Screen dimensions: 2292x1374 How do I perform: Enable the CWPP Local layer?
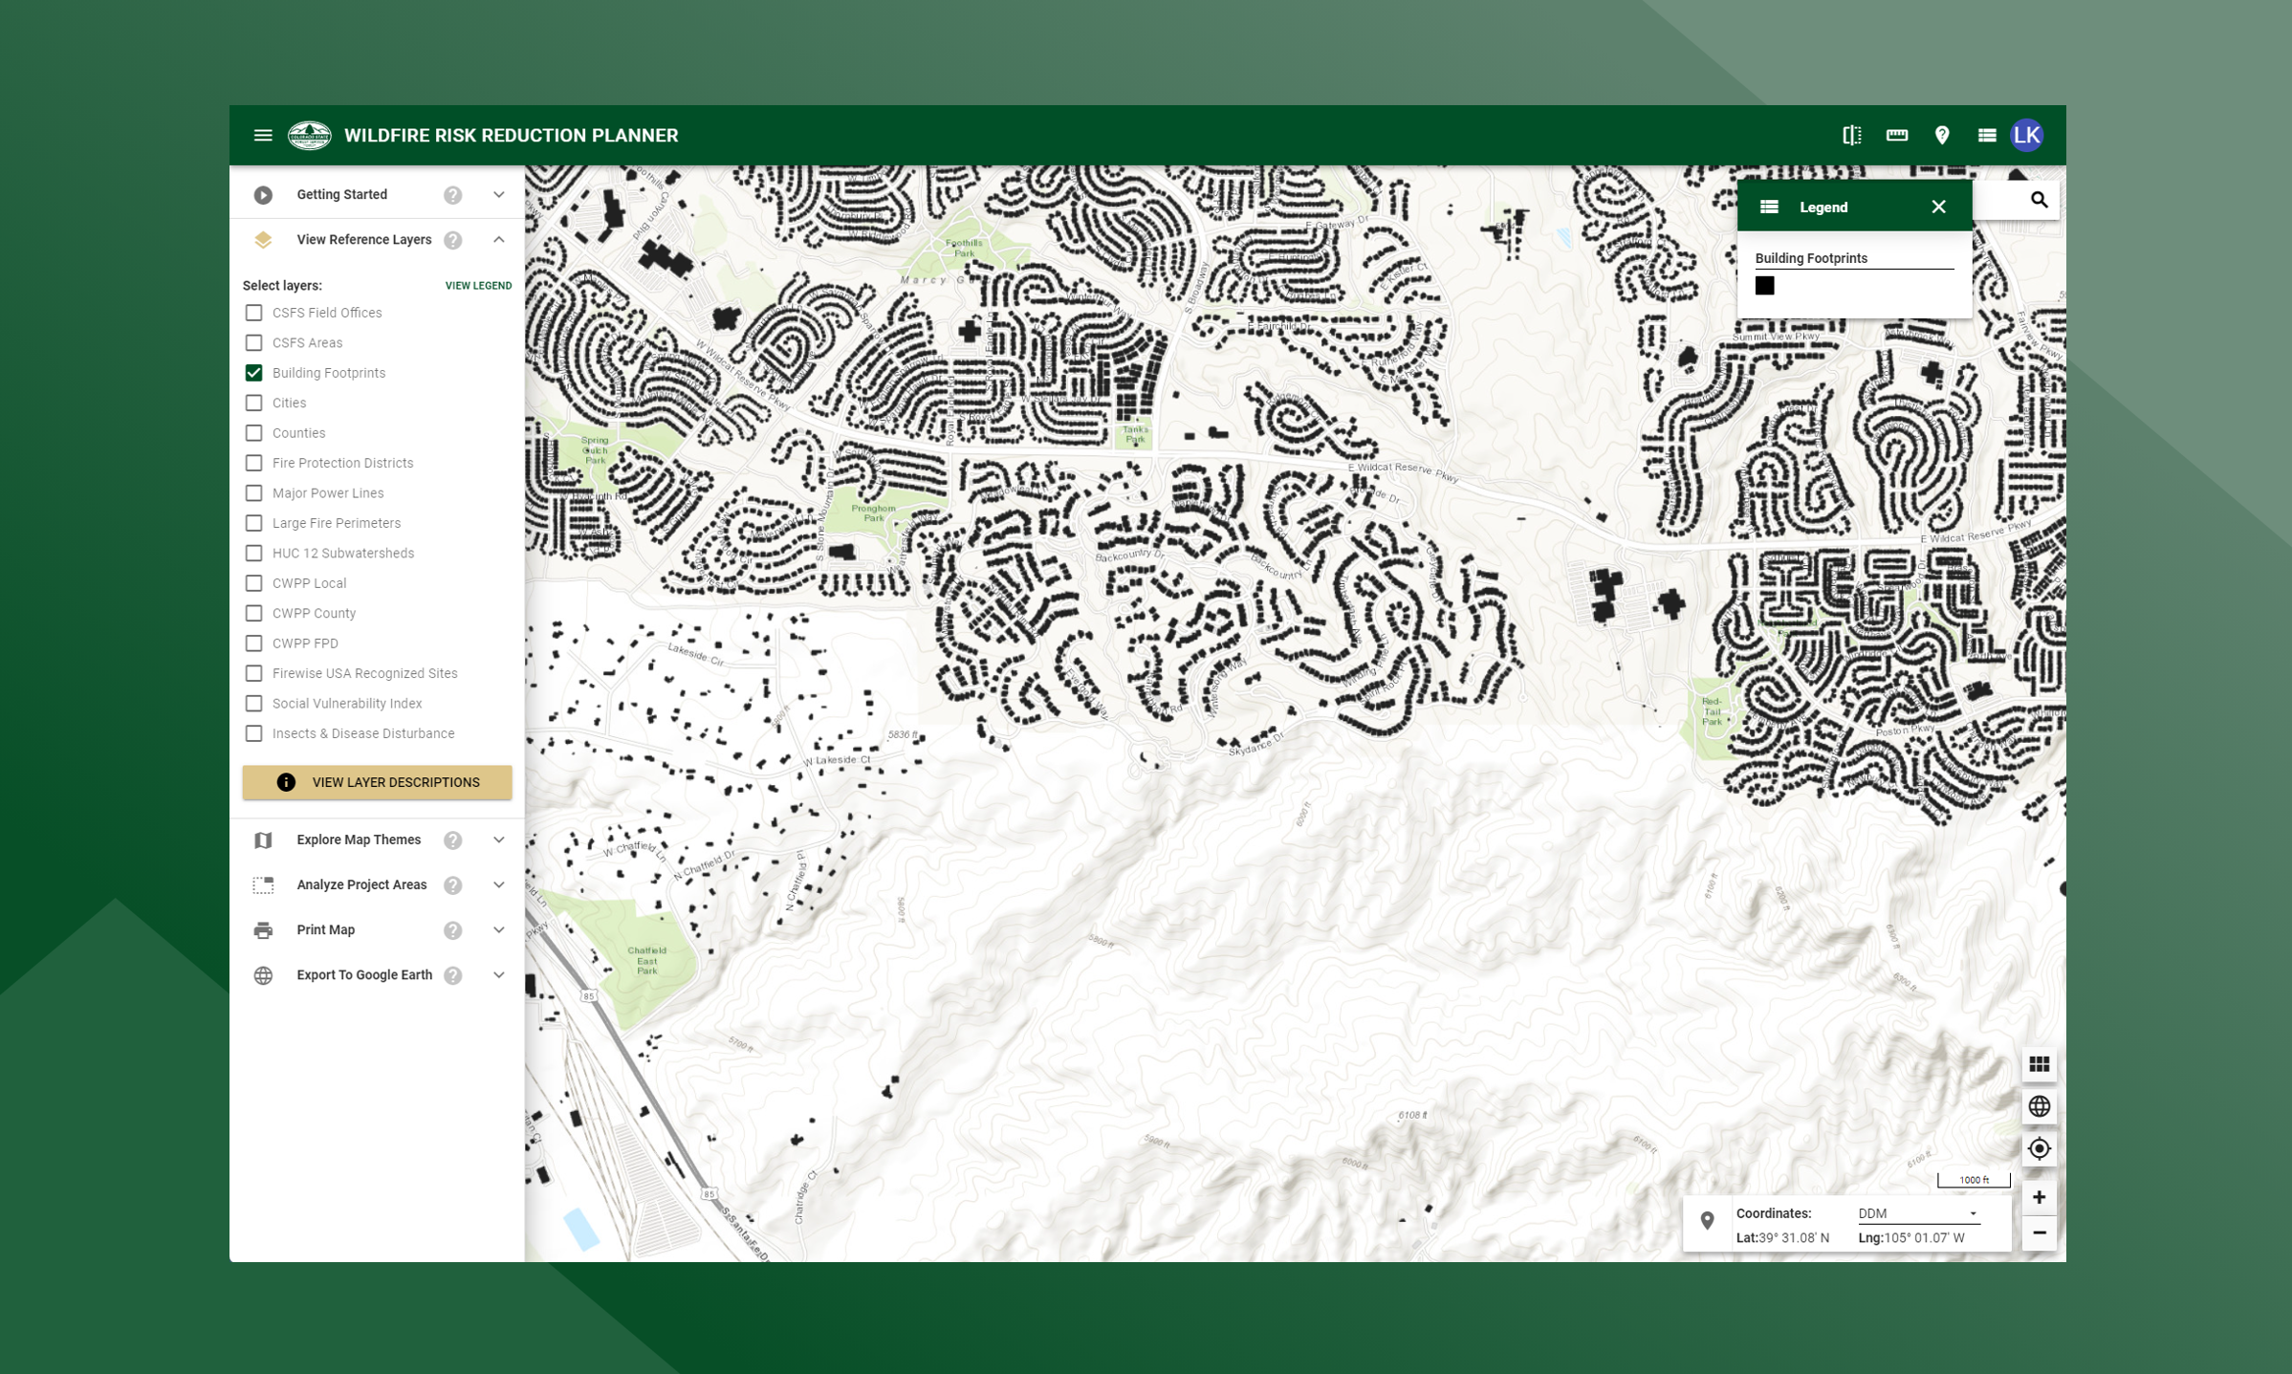253,583
